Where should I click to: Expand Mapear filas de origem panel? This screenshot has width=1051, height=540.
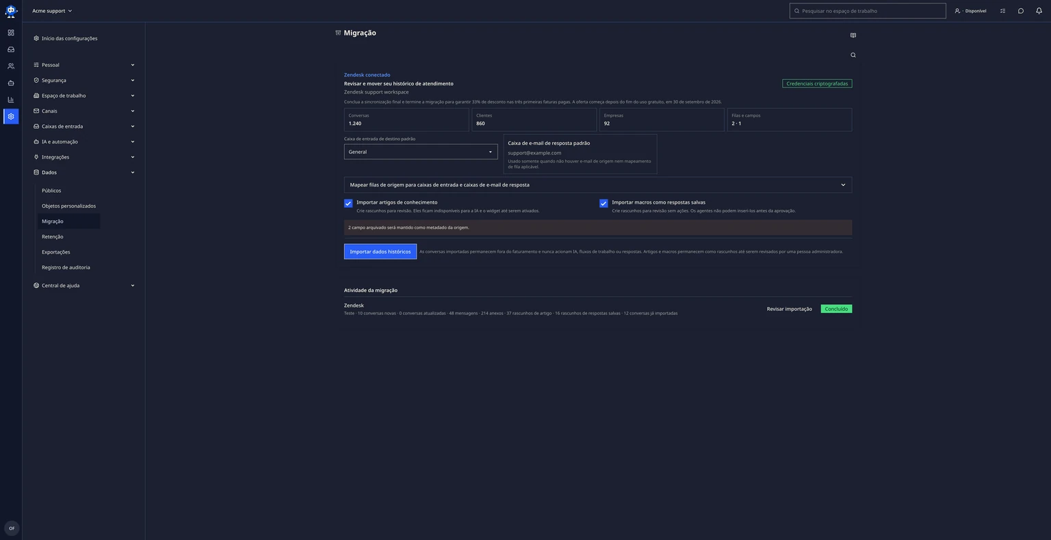point(598,185)
